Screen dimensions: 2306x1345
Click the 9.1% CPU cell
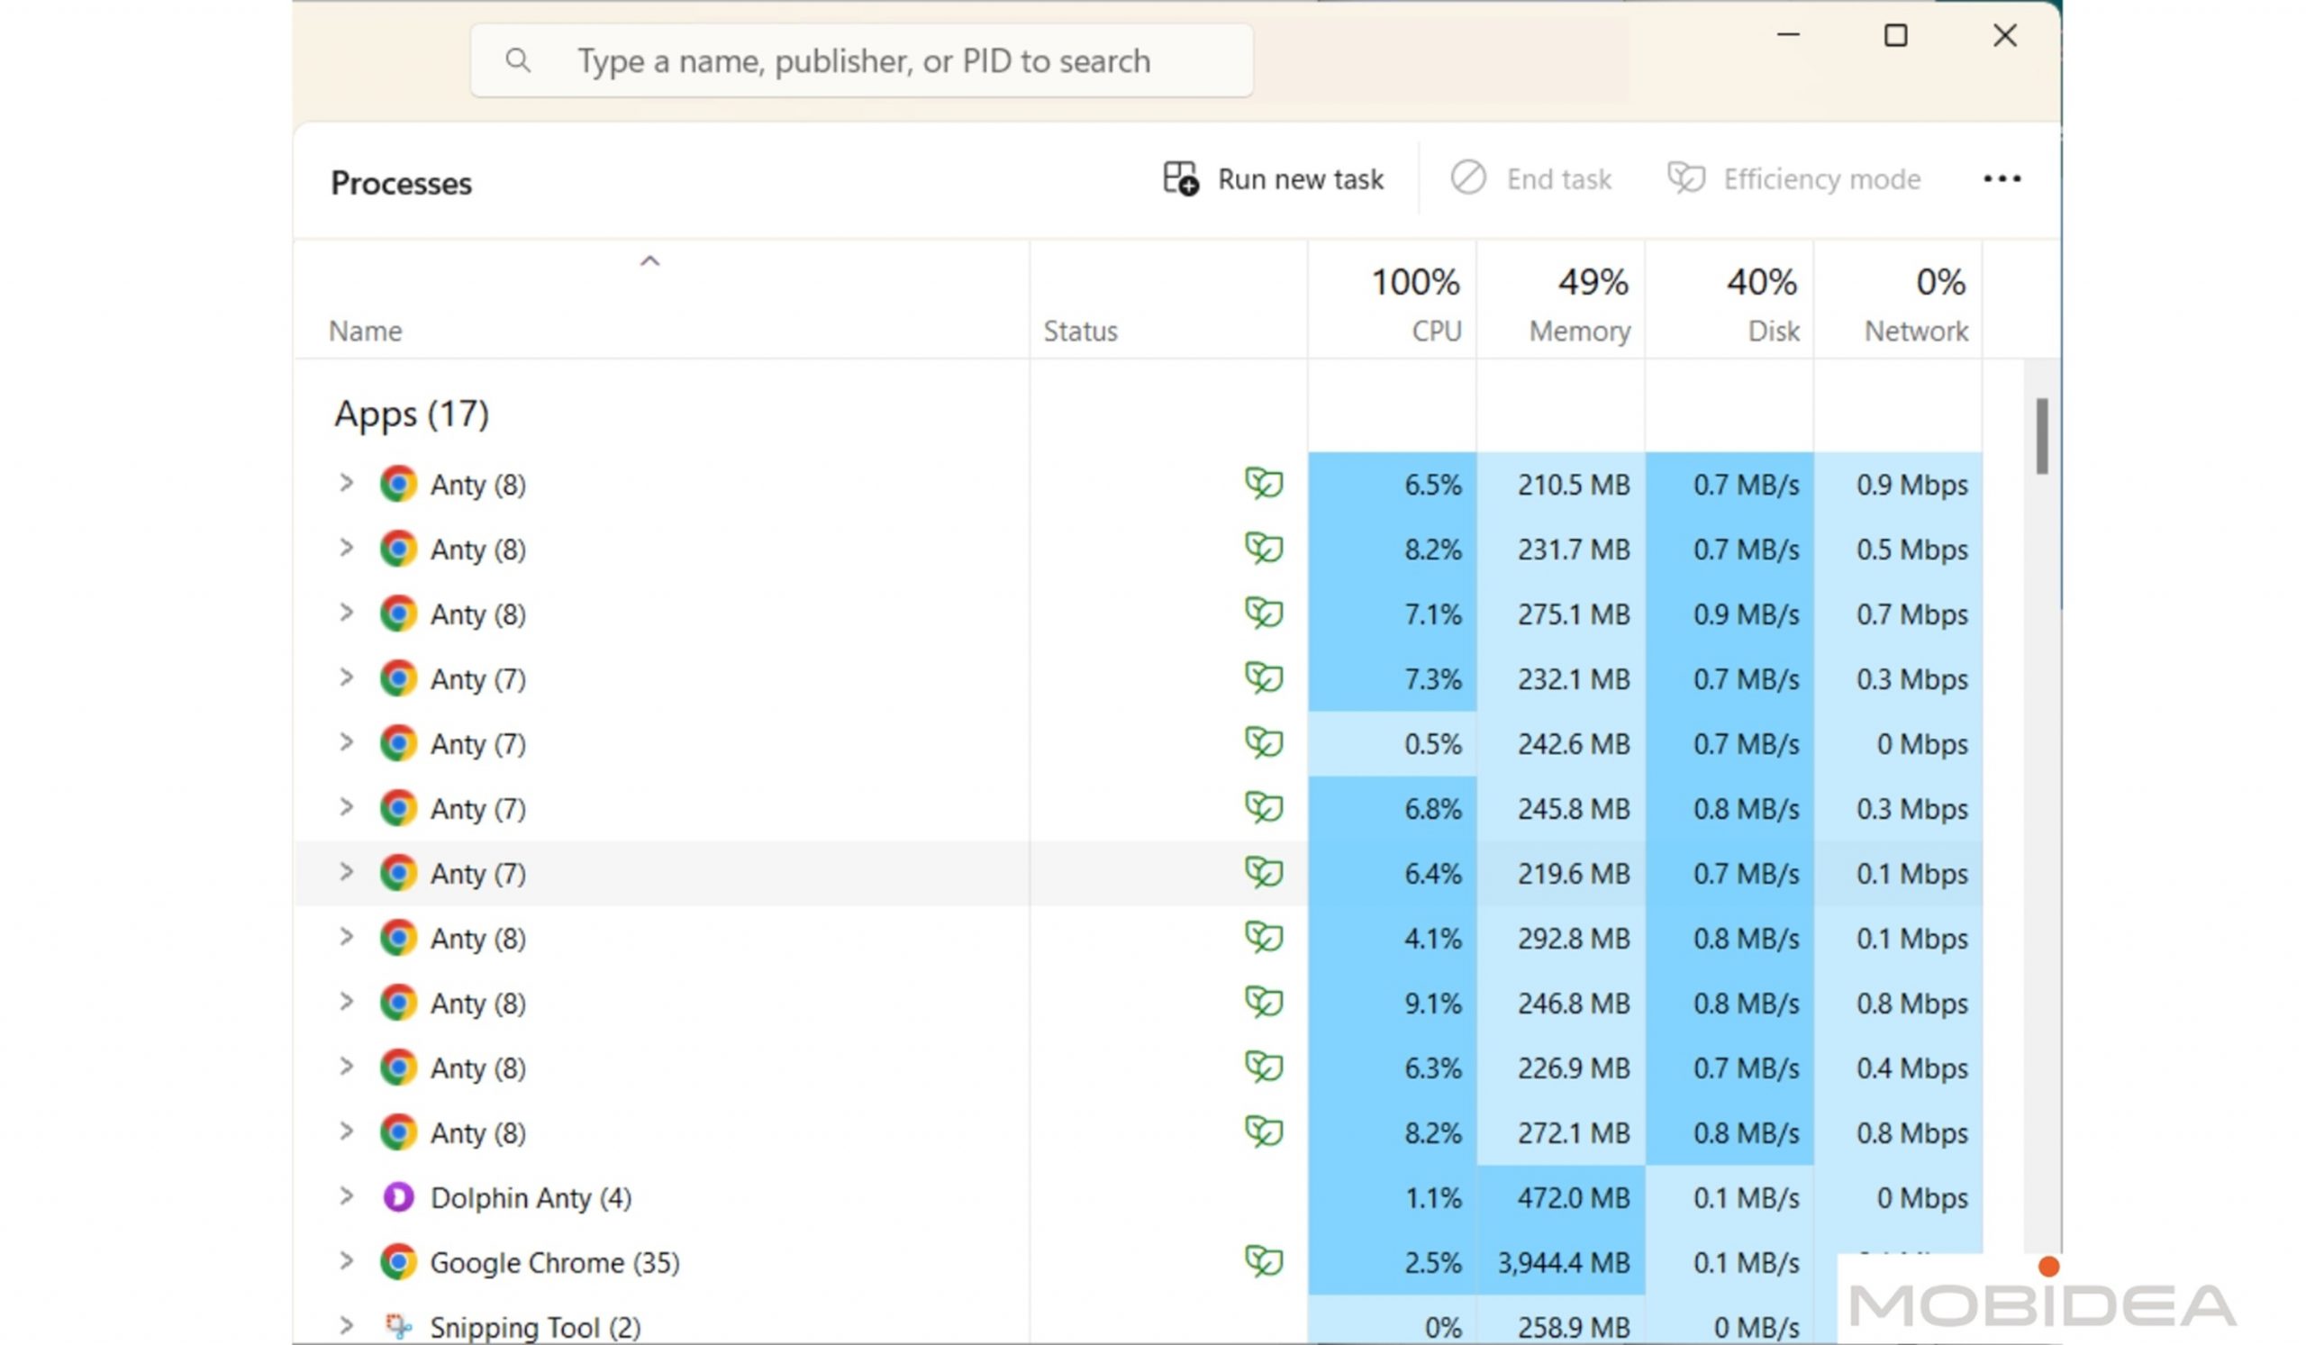pos(1392,1004)
